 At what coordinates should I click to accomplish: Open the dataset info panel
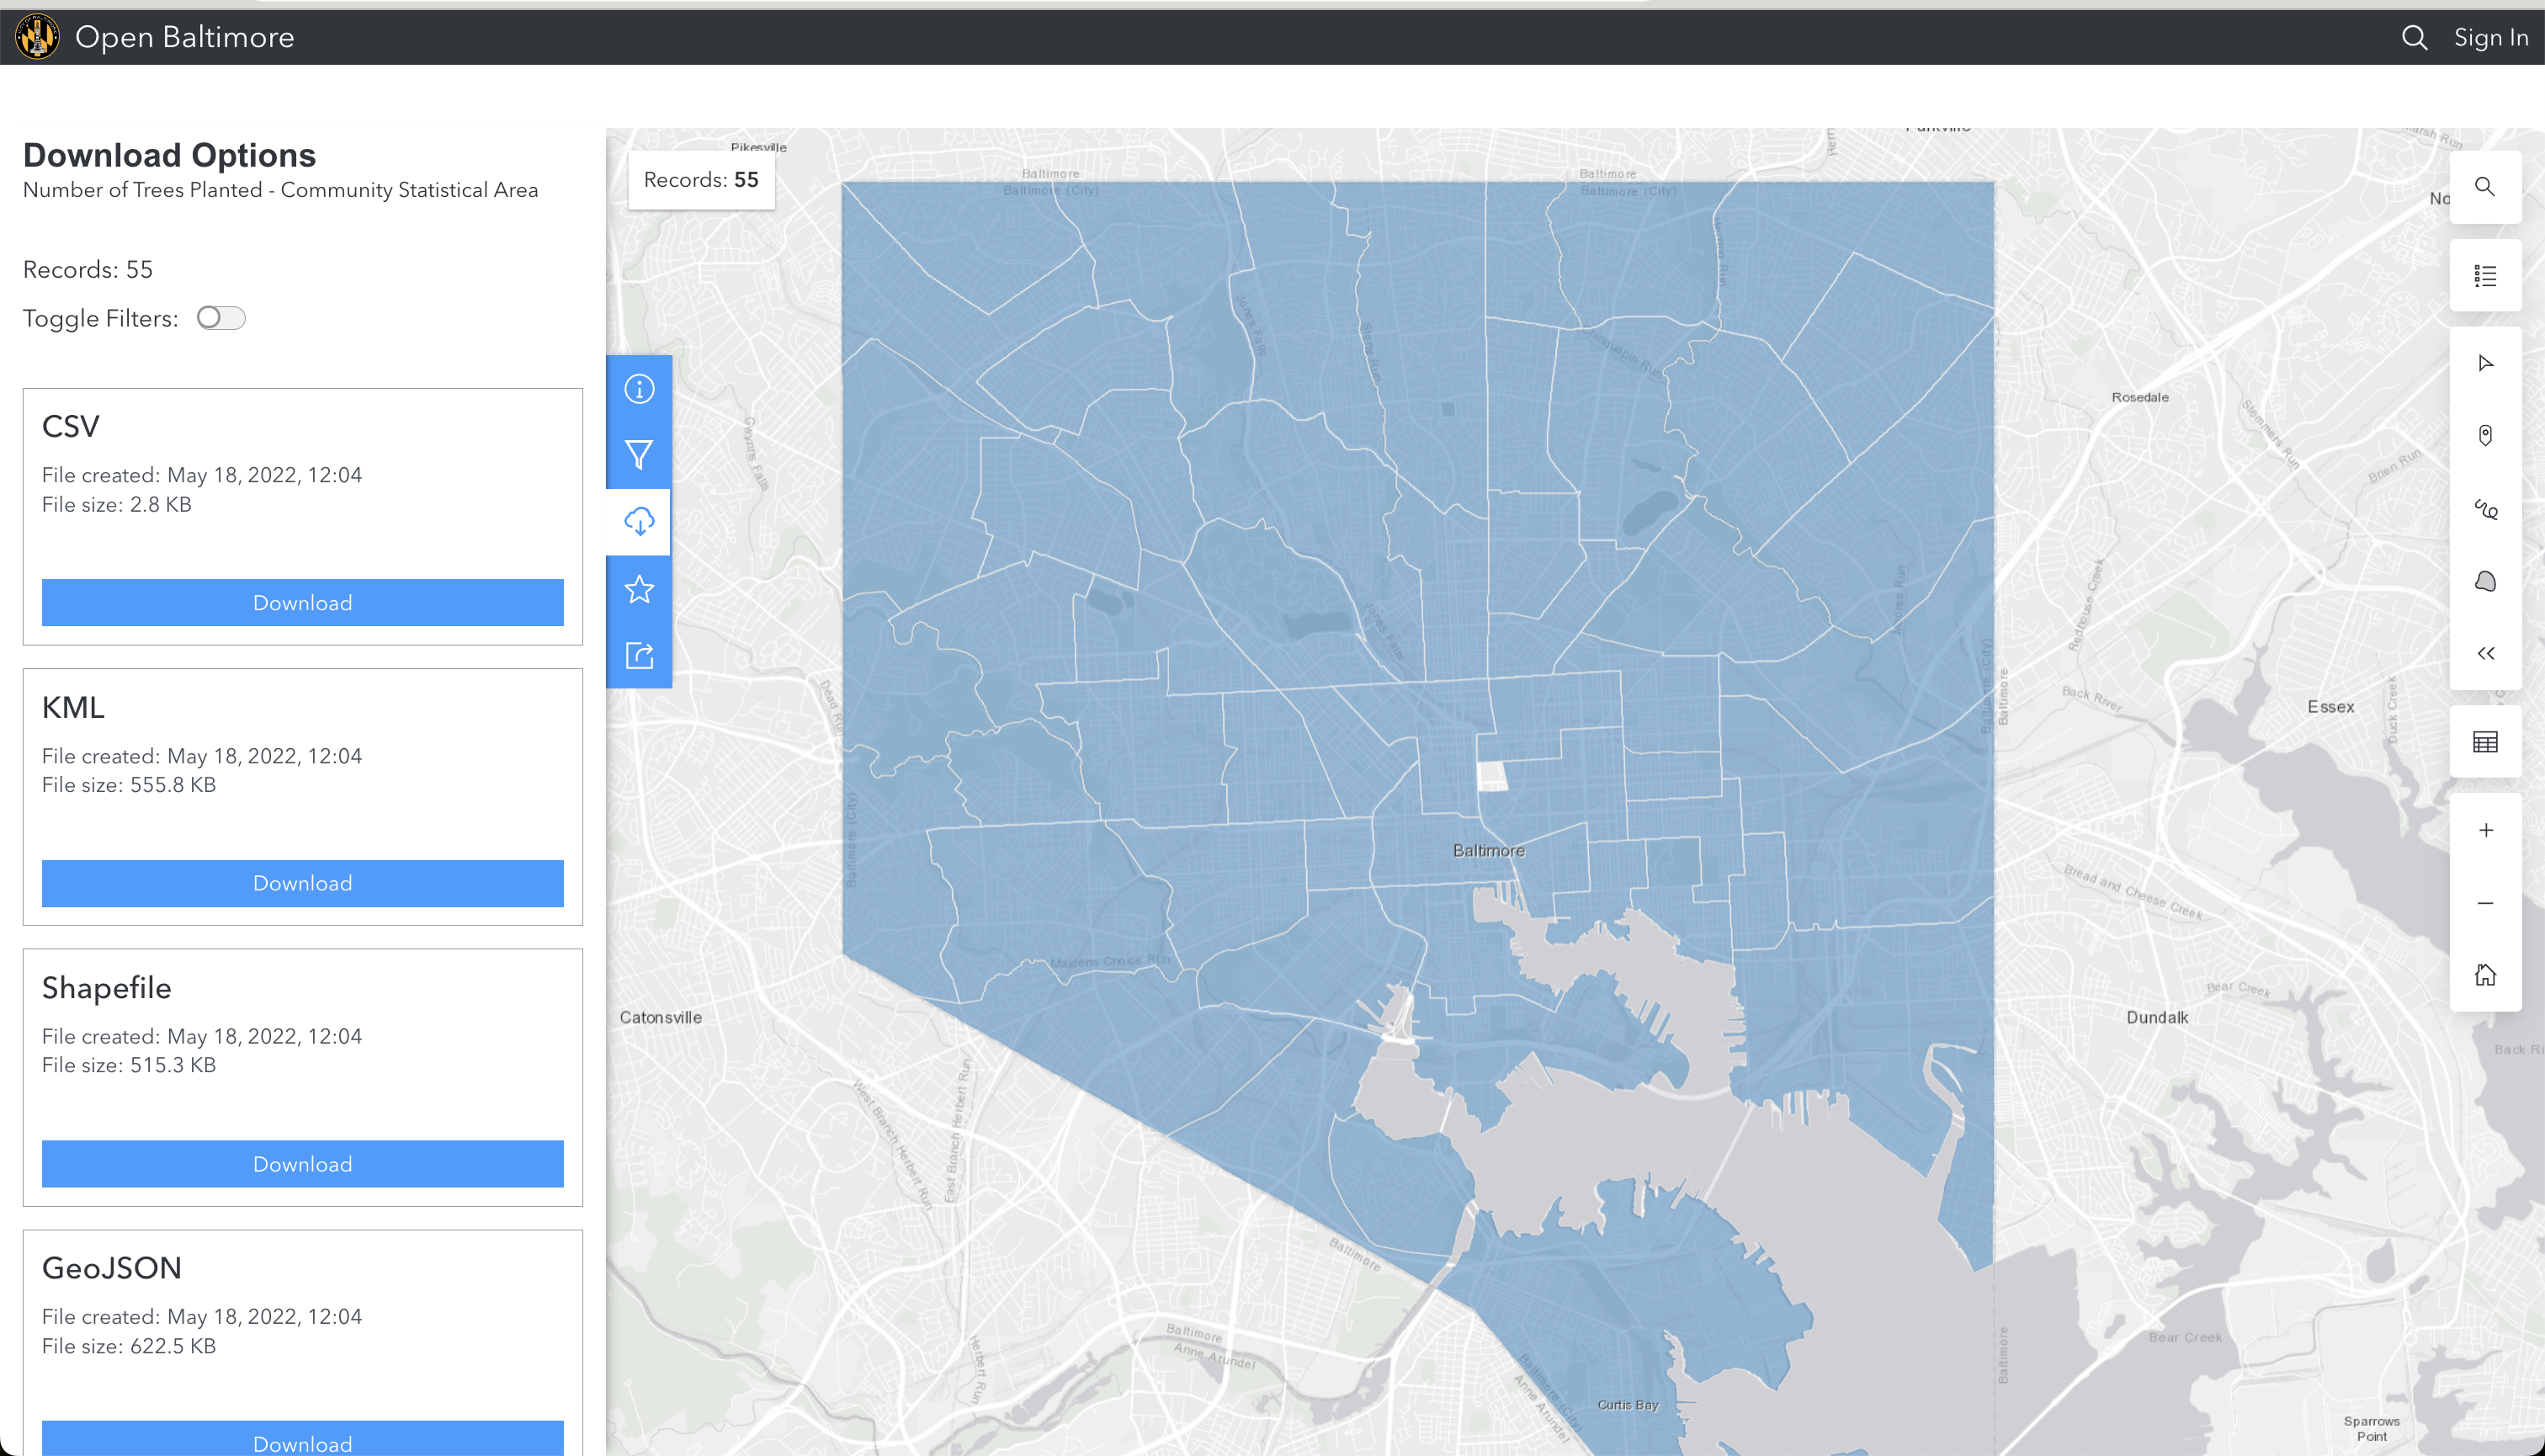639,388
